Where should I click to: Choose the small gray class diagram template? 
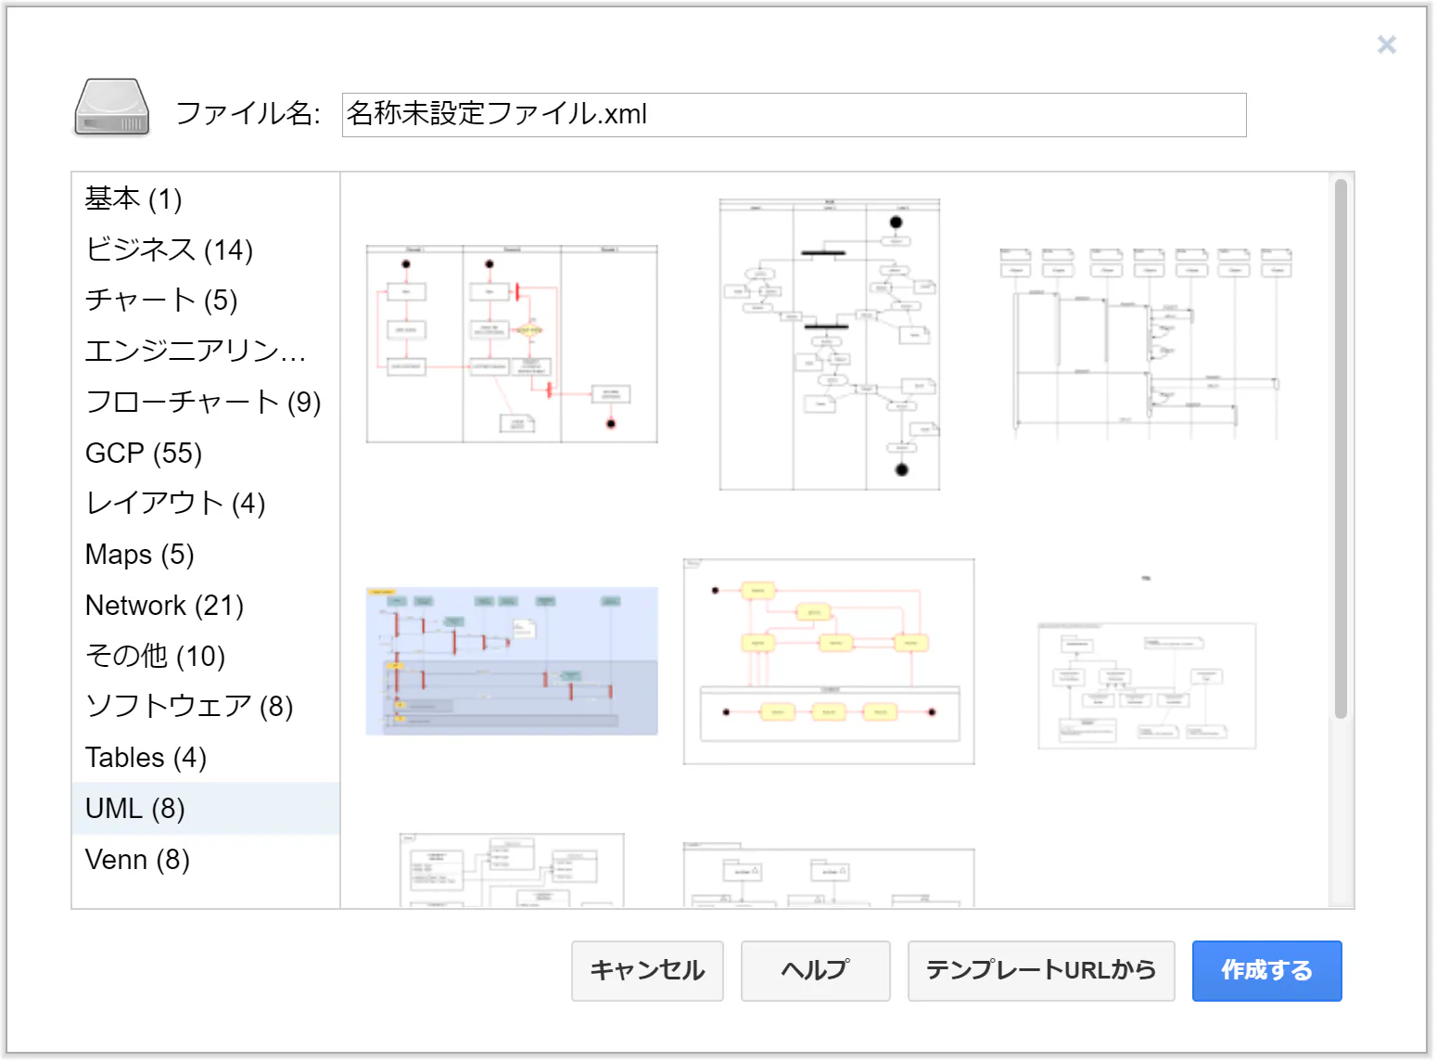(1147, 661)
